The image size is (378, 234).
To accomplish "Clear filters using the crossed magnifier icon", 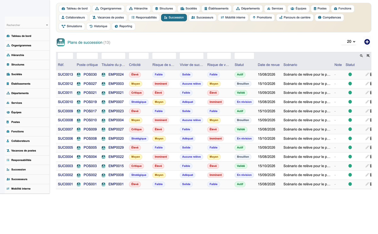I will (368, 56).
